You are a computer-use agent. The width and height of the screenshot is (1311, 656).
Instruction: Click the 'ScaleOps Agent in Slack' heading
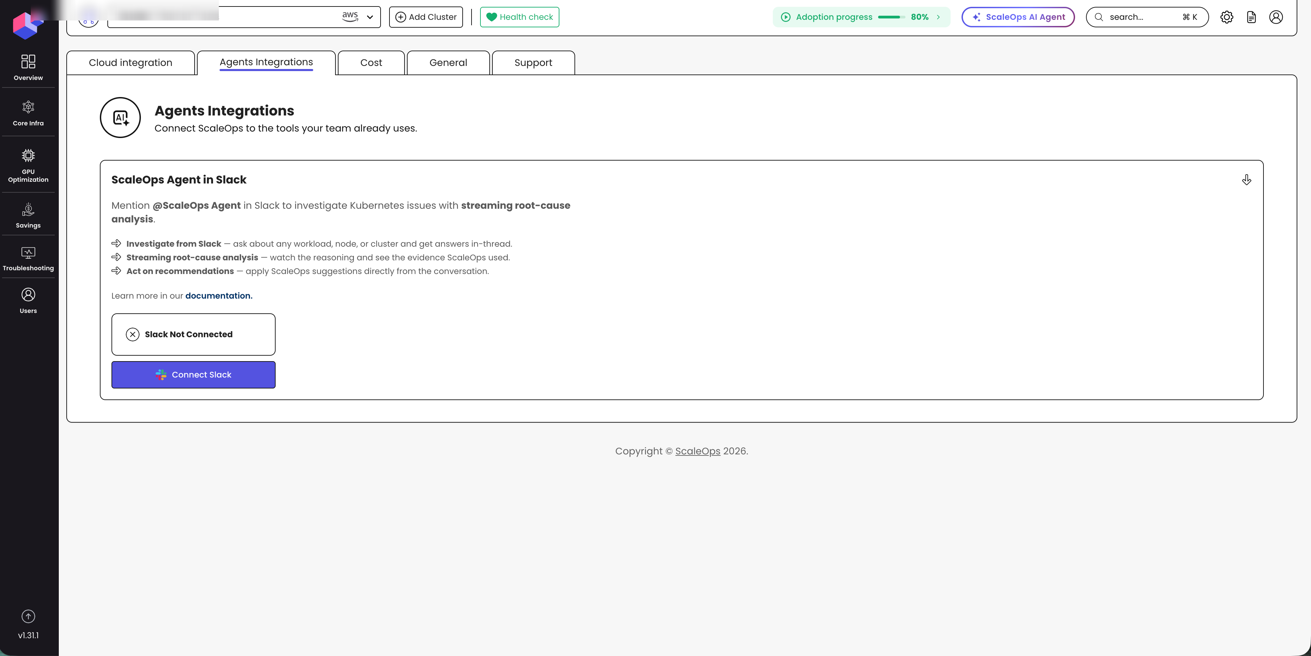[178, 179]
